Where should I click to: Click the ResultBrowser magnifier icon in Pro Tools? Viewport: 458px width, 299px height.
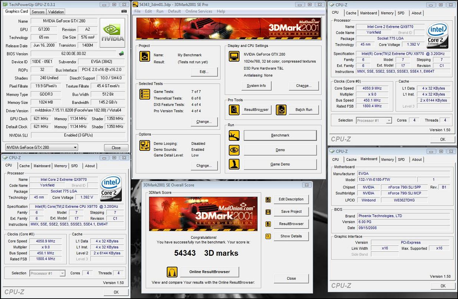click(234, 109)
